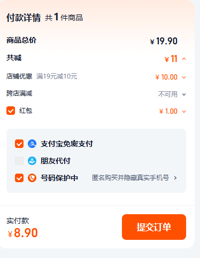Image resolution: width=200 pixels, height=258 pixels.
Task: Select the 朋友代付 option label
Action: tap(56, 161)
